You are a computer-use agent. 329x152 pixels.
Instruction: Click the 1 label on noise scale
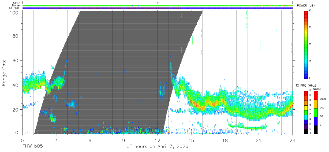pyautogui.click(x=319, y=134)
